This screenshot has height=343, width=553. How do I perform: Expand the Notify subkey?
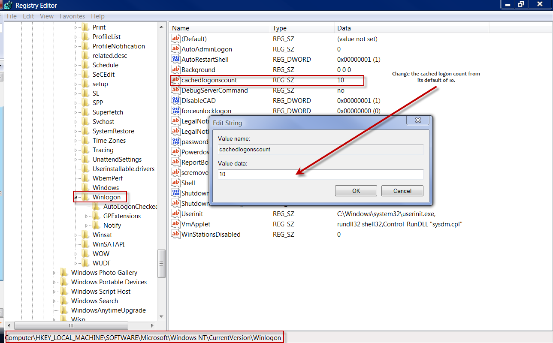click(87, 226)
